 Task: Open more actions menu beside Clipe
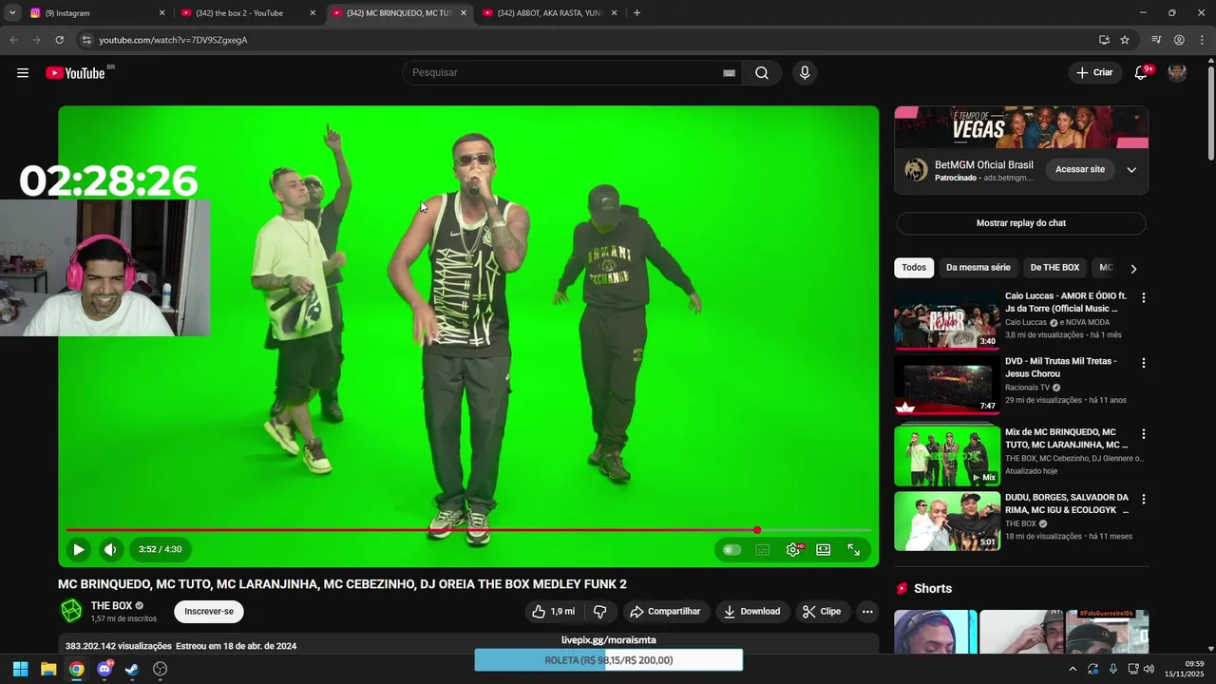[867, 612]
